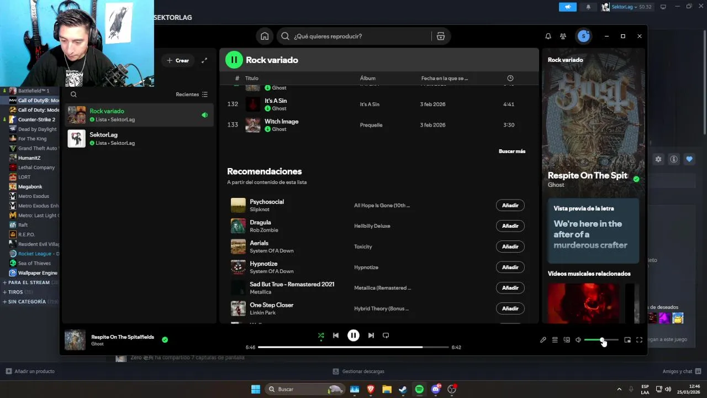
Task: Open the Windows Start menu
Action: (256, 389)
